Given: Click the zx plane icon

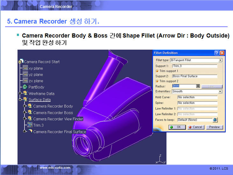Looking at the screenshot, I should (x=25, y=81).
